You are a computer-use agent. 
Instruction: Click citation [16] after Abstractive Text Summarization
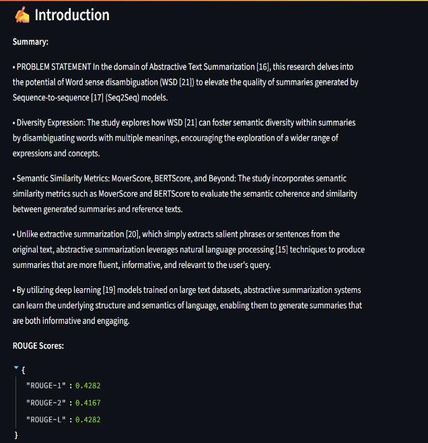click(264, 67)
